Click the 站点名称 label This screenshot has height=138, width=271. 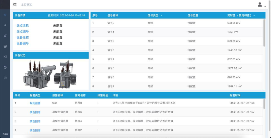point(23,26)
